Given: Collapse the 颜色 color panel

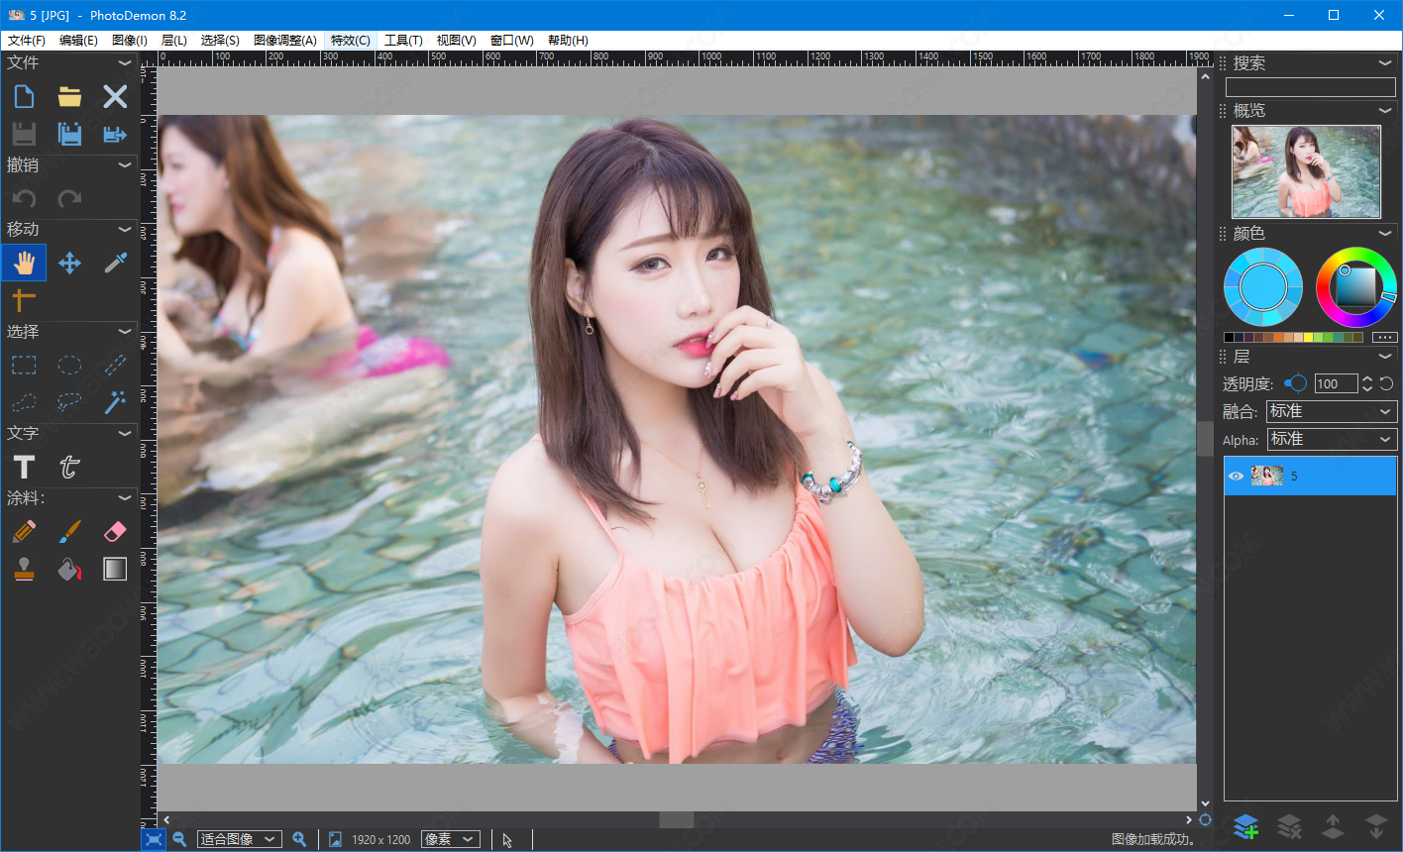Looking at the screenshot, I should (1385, 234).
